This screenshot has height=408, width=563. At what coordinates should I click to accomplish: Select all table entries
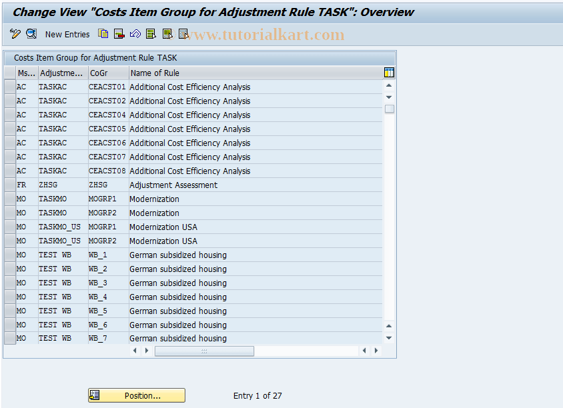point(152,33)
